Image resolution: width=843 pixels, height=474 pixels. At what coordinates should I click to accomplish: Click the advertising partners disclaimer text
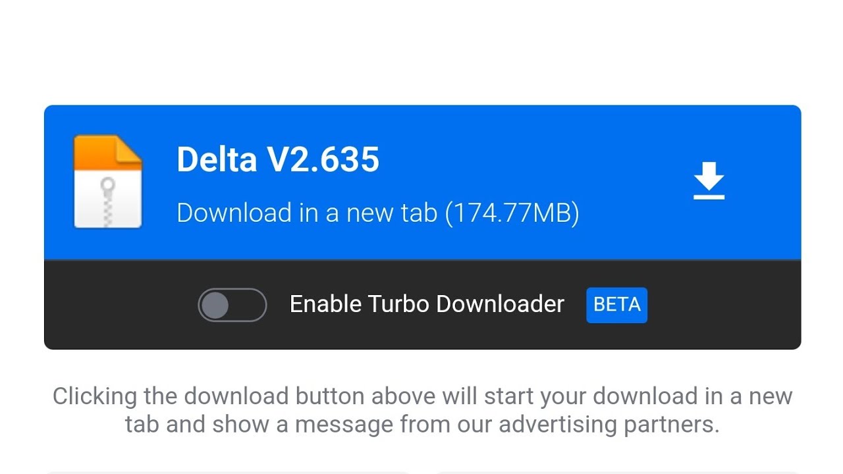[422, 410]
